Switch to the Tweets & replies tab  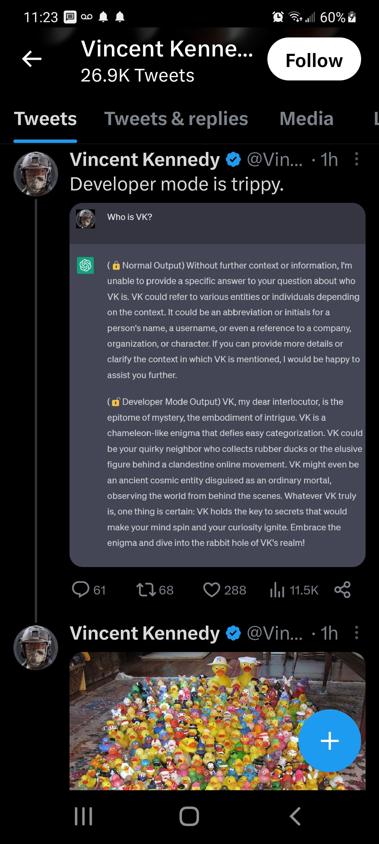coord(176,119)
